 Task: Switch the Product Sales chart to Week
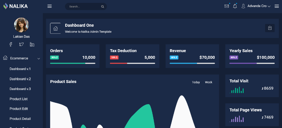[x=209, y=82]
